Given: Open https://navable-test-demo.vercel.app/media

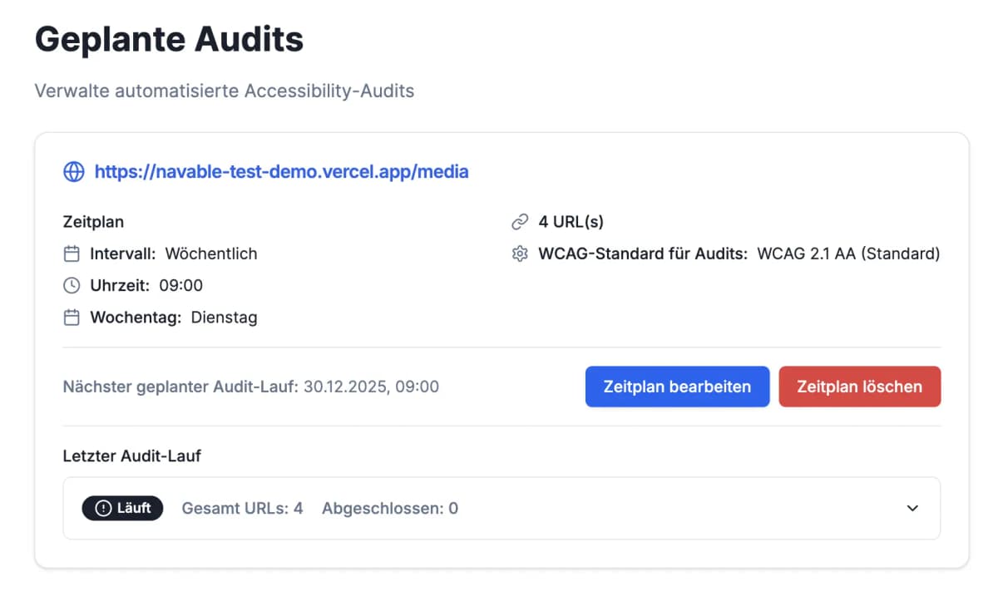Looking at the screenshot, I should (x=281, y=171).
